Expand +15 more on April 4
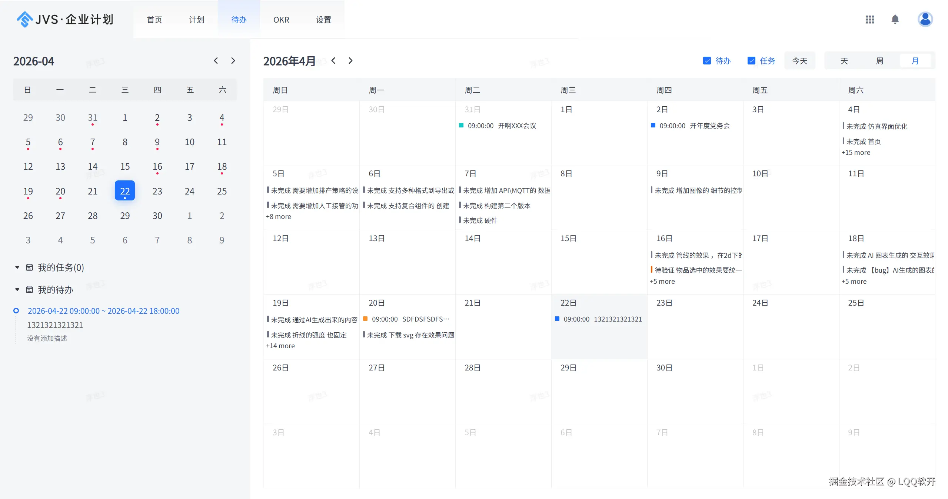 (x=855, y=153)
